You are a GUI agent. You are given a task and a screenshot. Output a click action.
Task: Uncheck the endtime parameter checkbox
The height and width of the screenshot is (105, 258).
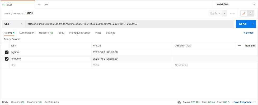point(7,59)
